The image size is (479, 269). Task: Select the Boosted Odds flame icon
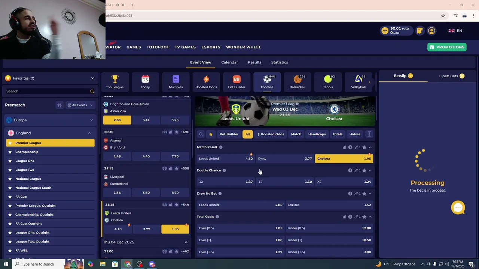point(206,82)
